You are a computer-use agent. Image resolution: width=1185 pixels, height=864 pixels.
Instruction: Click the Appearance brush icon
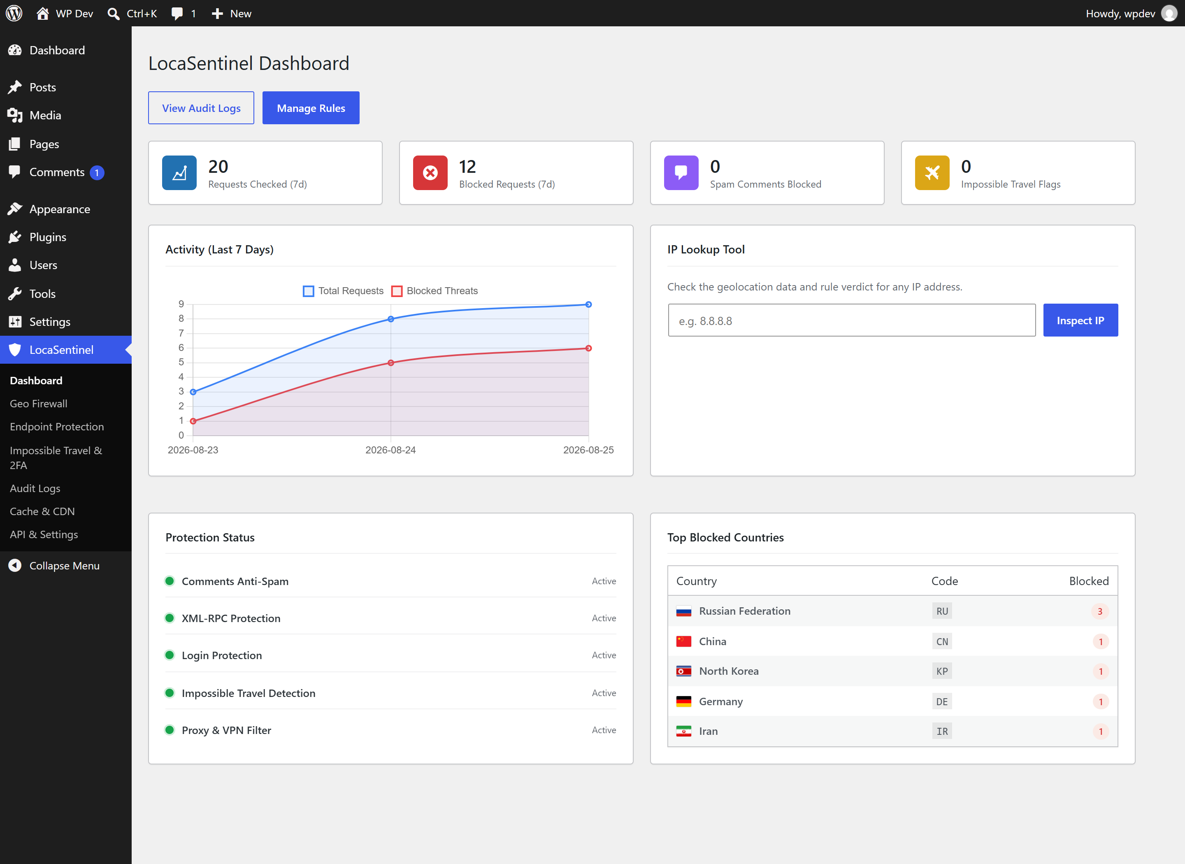click(15, 209)
